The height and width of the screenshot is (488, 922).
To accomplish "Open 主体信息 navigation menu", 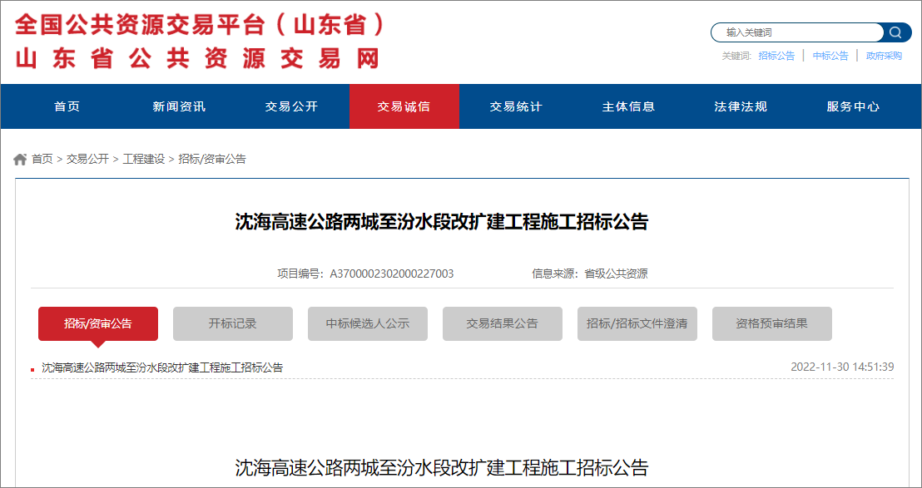I will 628,106.
